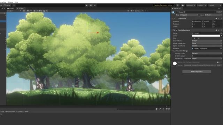The width and height of the screenshot is (223, 125).
Task: Click the material preview sphere thumbnail
Action: pyautogui.click(x=175, y=64)
